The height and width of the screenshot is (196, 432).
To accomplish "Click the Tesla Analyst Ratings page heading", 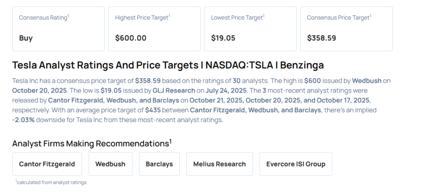I will tap(168, 65).
